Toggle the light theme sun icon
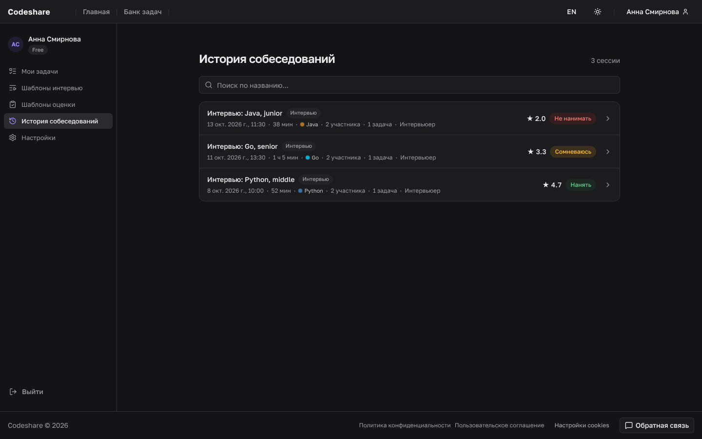Screen dimensions: 702x439 point(598,12)
